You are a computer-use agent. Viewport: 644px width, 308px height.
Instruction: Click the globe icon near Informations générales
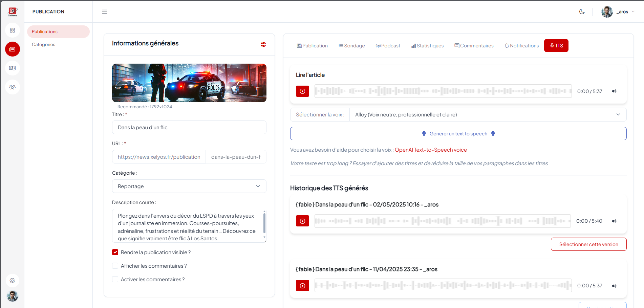[263, 44]
